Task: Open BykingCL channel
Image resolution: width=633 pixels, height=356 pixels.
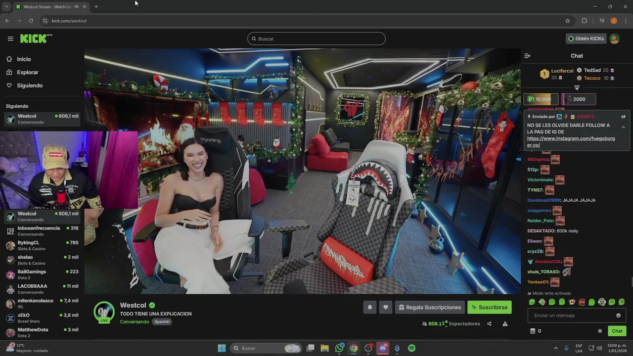Action: pyautogui.click(x=42, y=245)
